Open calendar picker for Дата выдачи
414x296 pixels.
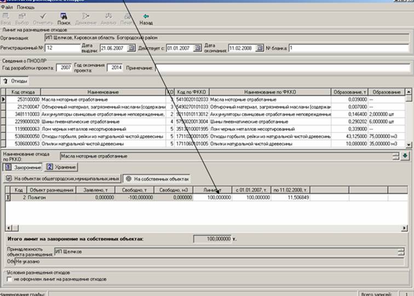[131, 48]
